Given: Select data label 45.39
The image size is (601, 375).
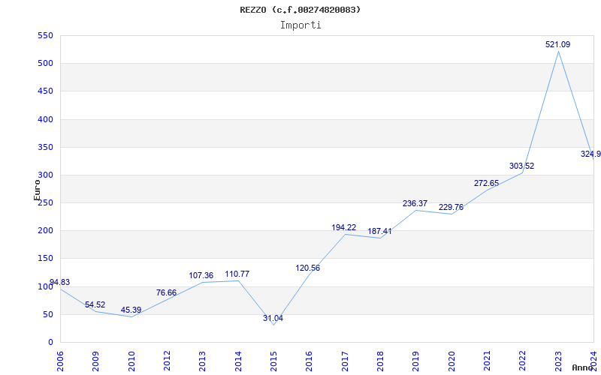Looking at the screenshot, I should [x=131, y=310].
